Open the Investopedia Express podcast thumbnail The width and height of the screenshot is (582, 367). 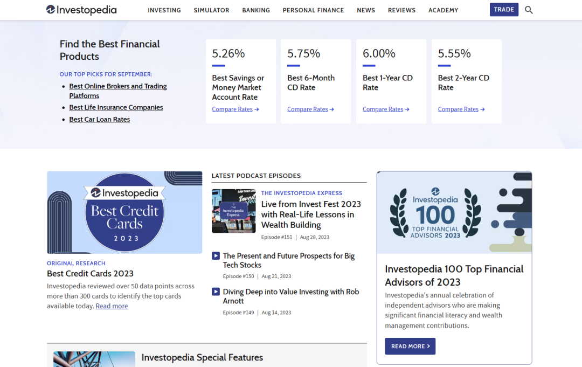(x=233, y=211)
